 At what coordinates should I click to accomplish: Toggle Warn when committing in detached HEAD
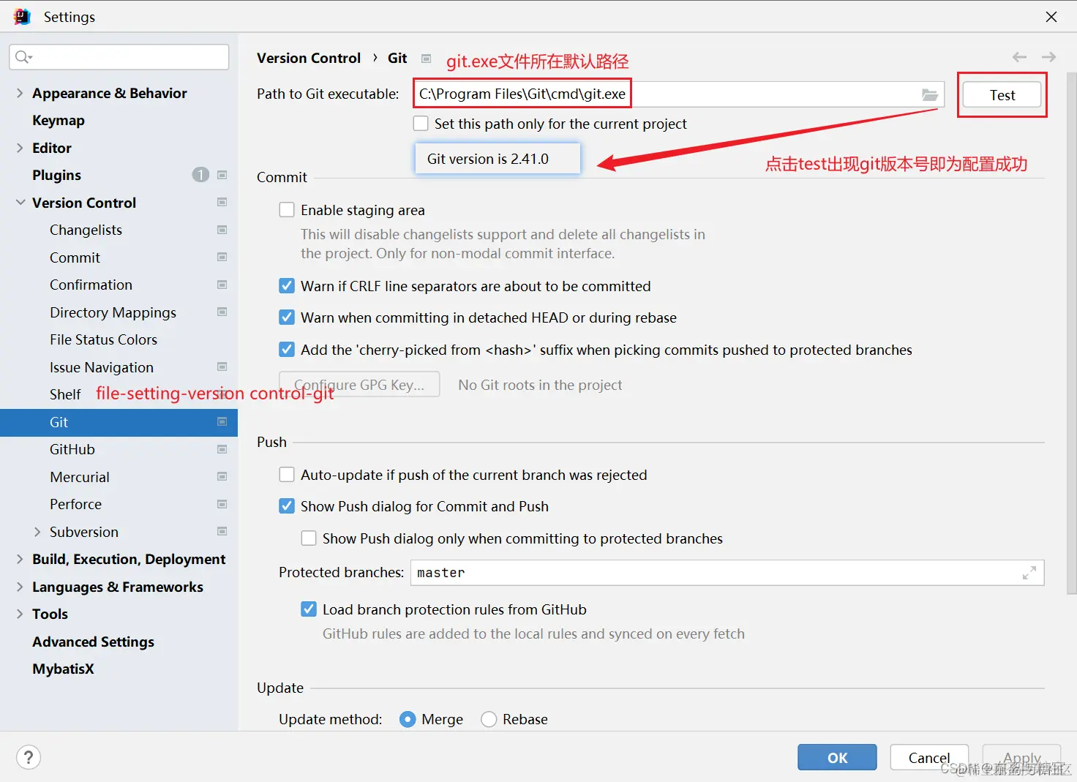click(x=287, y=317)
